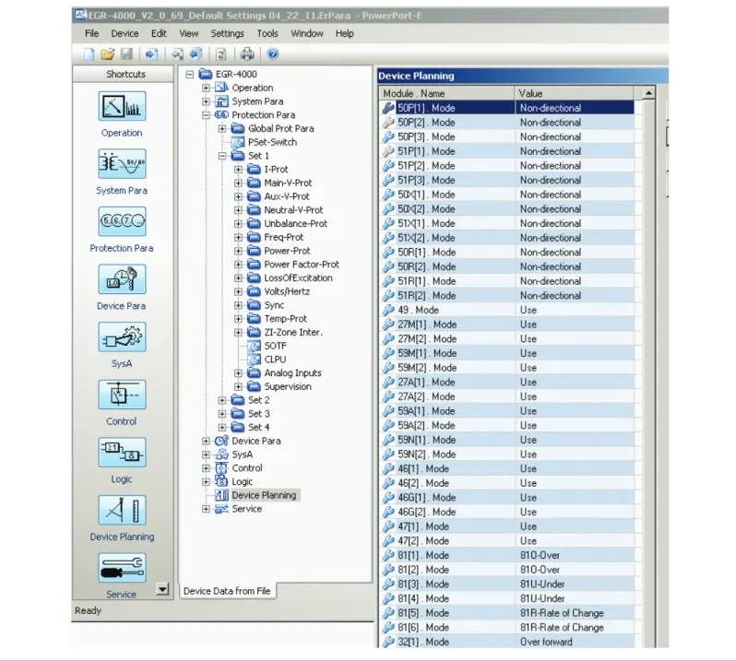Click the app icon in the PowerPort-E title bar
The image size is (736, 661).
click(81, 15)
